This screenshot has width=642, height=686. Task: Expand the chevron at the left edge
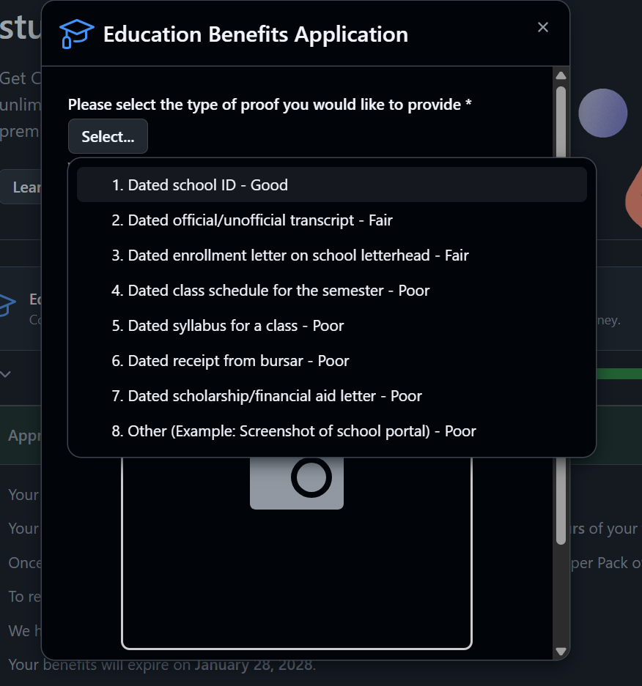tap(7, 375)
